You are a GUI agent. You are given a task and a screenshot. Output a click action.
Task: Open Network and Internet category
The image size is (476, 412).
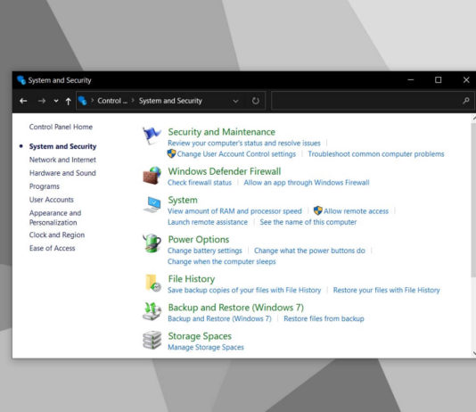(62, 160)
